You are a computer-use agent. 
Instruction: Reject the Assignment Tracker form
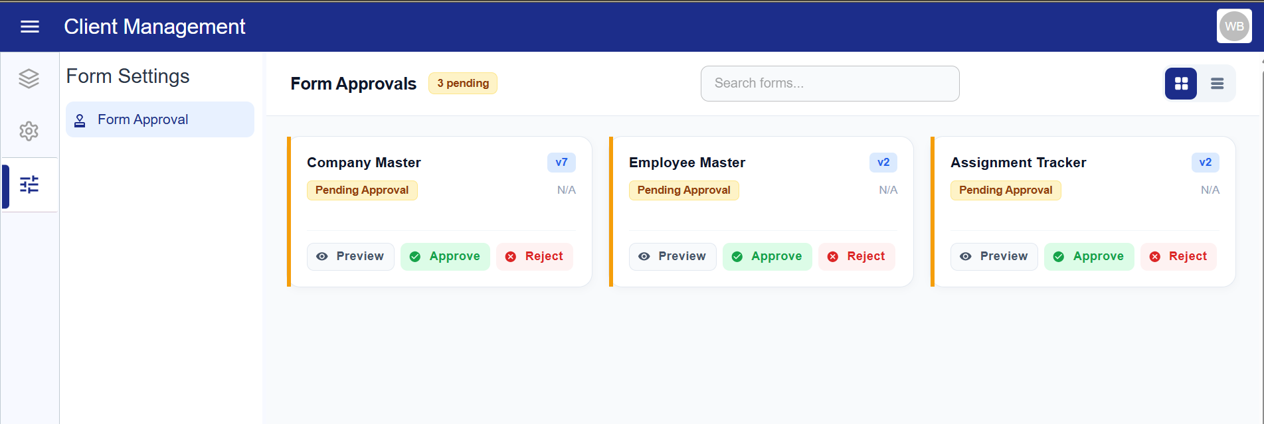(1178, 257)
